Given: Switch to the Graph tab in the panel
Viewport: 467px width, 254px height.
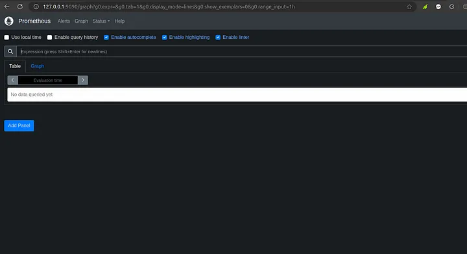Looking at the screenshot, I should [x=37, y=66].
